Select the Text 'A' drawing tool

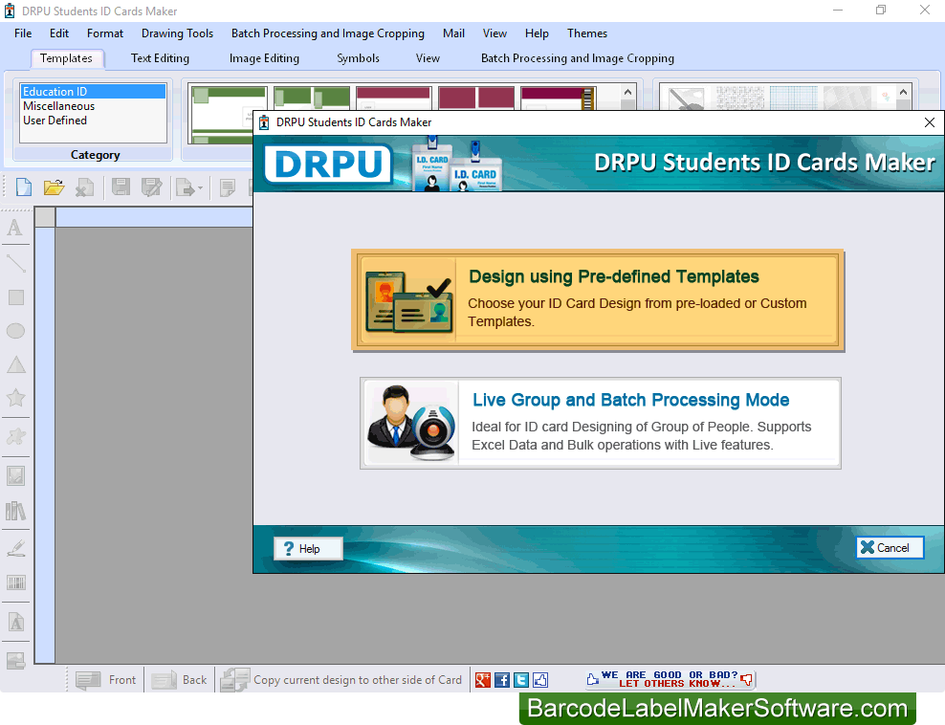15,228
